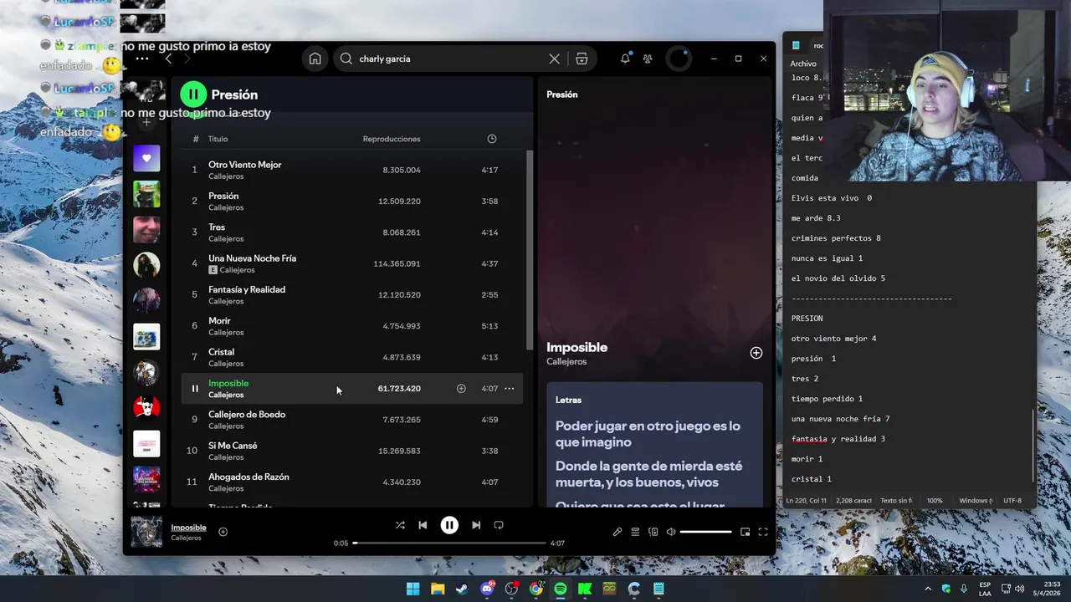Click the 100% zoom in Notepad status bar
Image resolution: width=1071 pixels, height=602 pixels.
pyautogui.click(x=935, y=501)
